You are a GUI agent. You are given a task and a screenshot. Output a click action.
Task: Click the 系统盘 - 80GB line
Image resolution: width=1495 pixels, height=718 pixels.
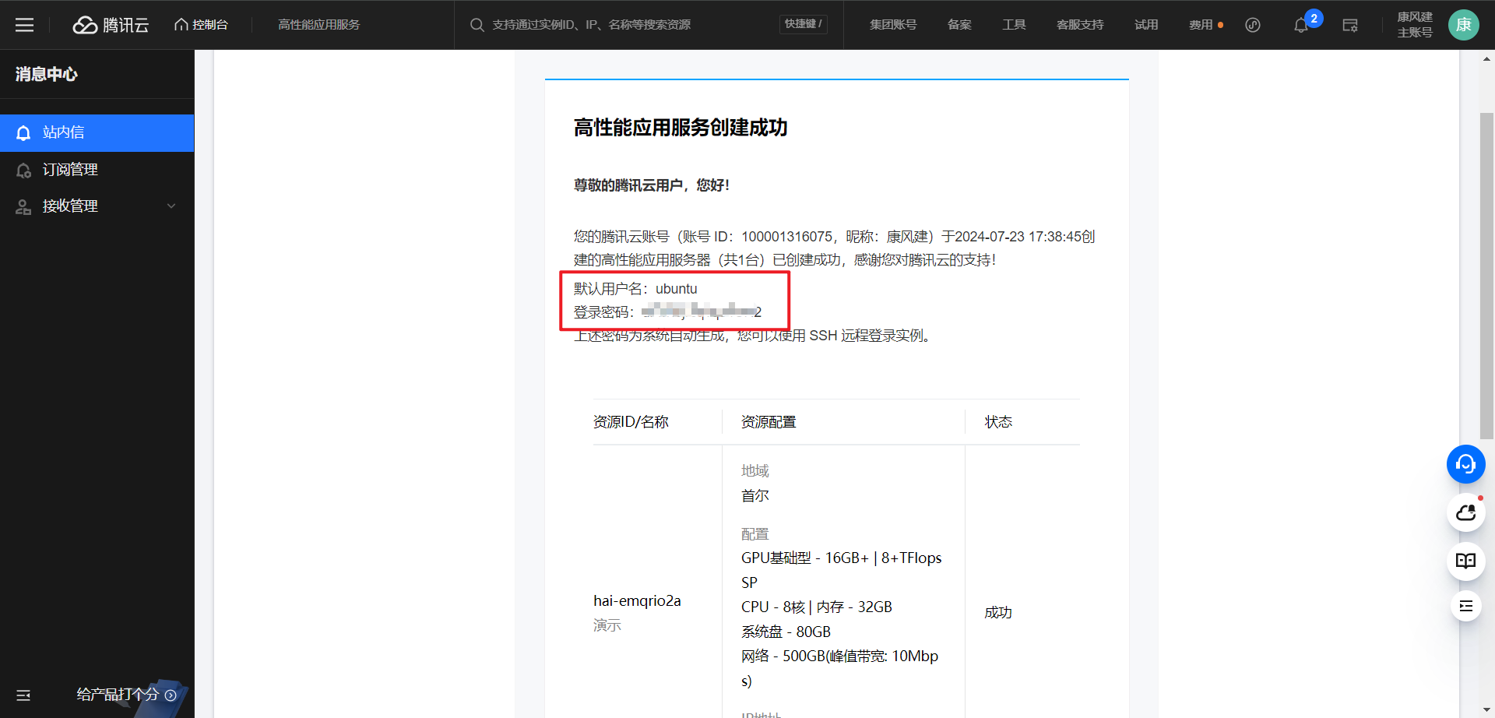click(786, 632)
